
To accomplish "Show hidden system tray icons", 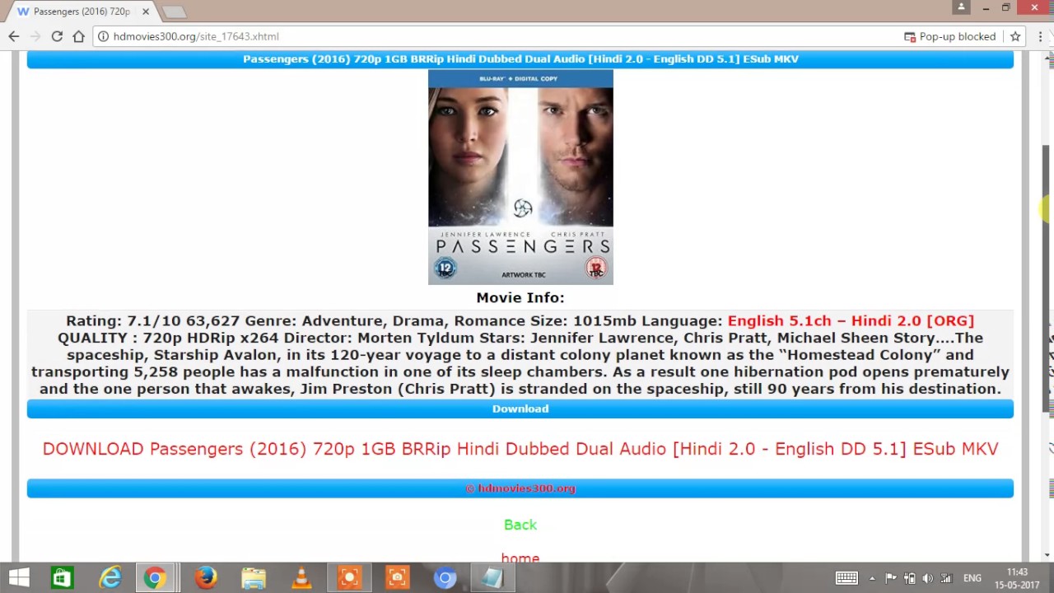I will pyautogui.click(x=872, y=578).
